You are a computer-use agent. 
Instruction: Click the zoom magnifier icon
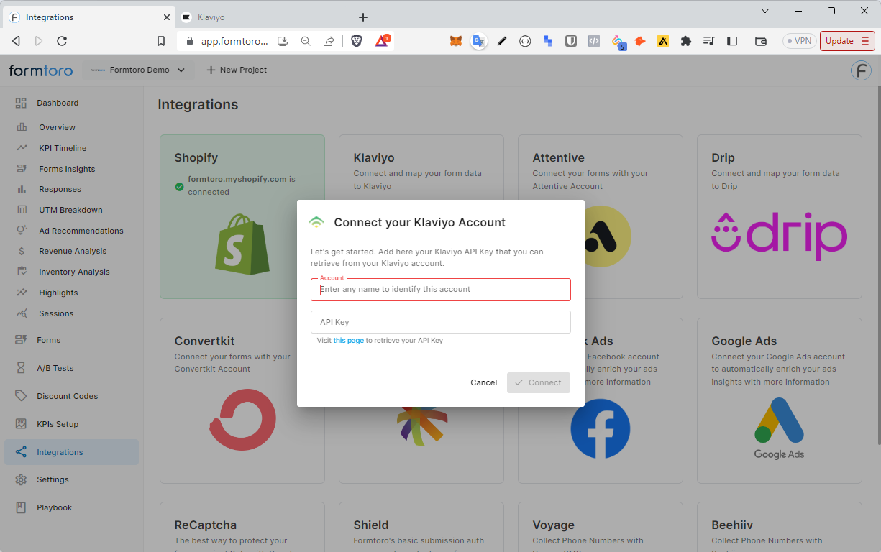pyautogui.click(x=306, y=41)
